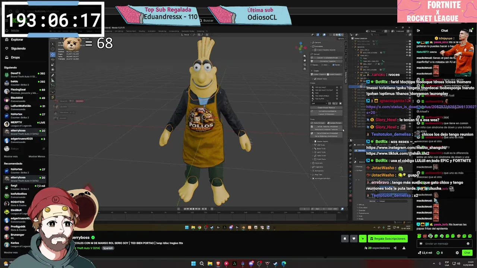Click the viewport zoom magnifier icon
The image size is (477, 268).
[x=304, y=56]
